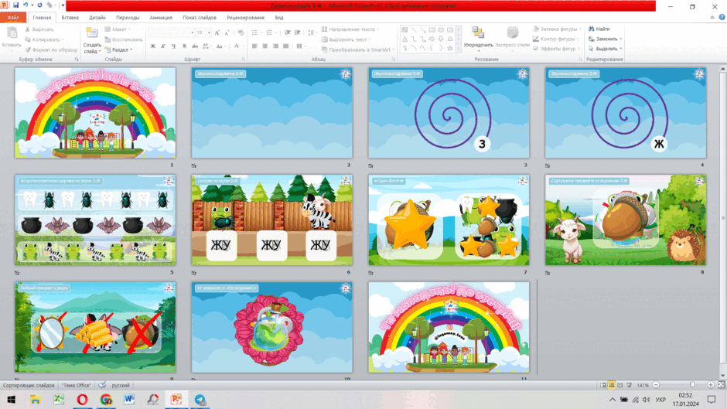
Task: Open the Анимация ribbon tab
Action: 161,18
